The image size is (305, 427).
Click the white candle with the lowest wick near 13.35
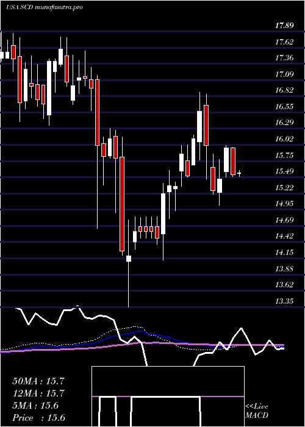pos(129,259)
